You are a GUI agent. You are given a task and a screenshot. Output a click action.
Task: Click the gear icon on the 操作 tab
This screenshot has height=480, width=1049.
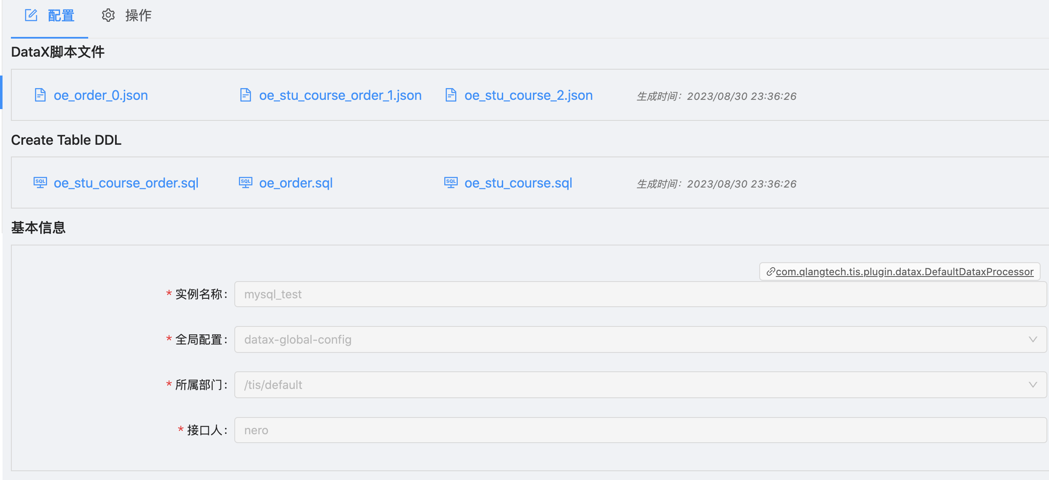pos(108,16)
